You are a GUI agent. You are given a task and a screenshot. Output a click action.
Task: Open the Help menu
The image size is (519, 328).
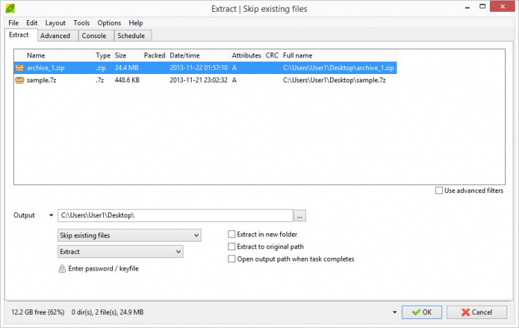(136, 23)
